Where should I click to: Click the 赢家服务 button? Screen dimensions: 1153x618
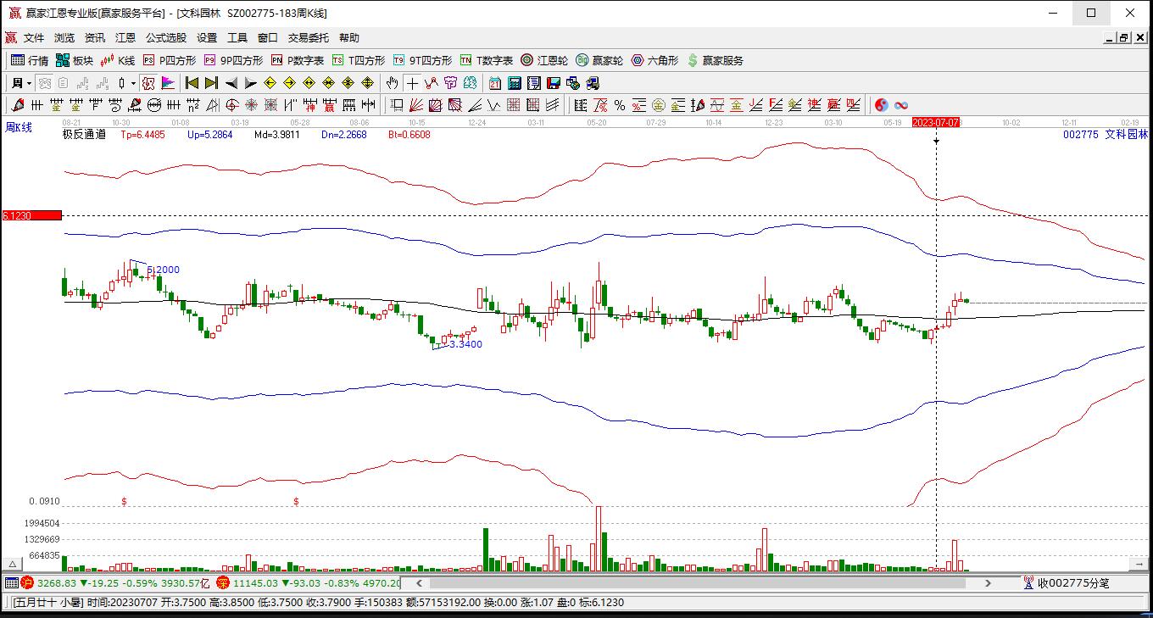tap(716, 60)
